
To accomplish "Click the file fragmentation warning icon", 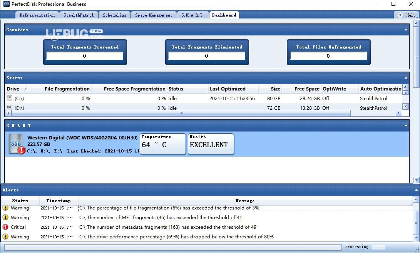I will tap(5, 208).
